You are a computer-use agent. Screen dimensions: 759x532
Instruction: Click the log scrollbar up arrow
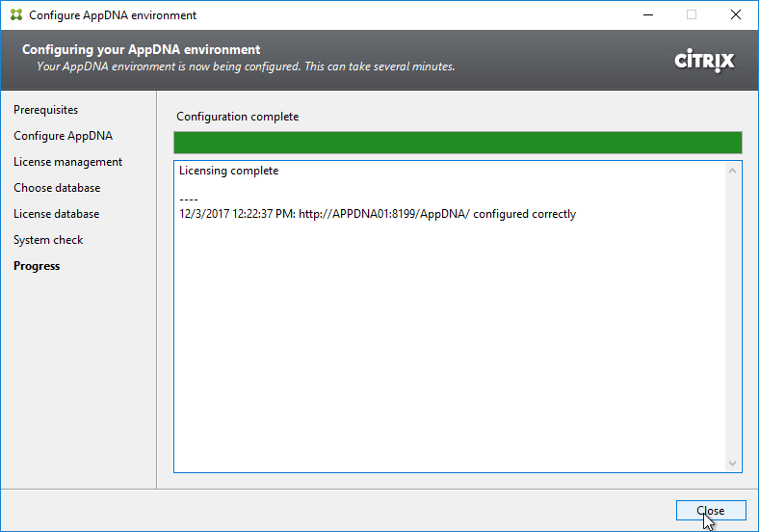[x=732, y=171]
